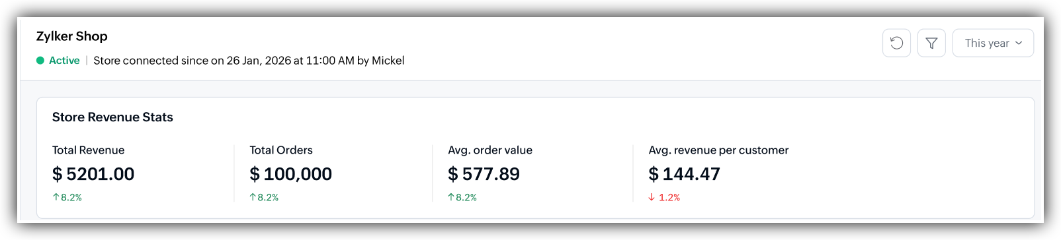Screen dimensions: 1061x240
Task: Click the up arrow under Avg. order value
Action: [x=451, y=197]
